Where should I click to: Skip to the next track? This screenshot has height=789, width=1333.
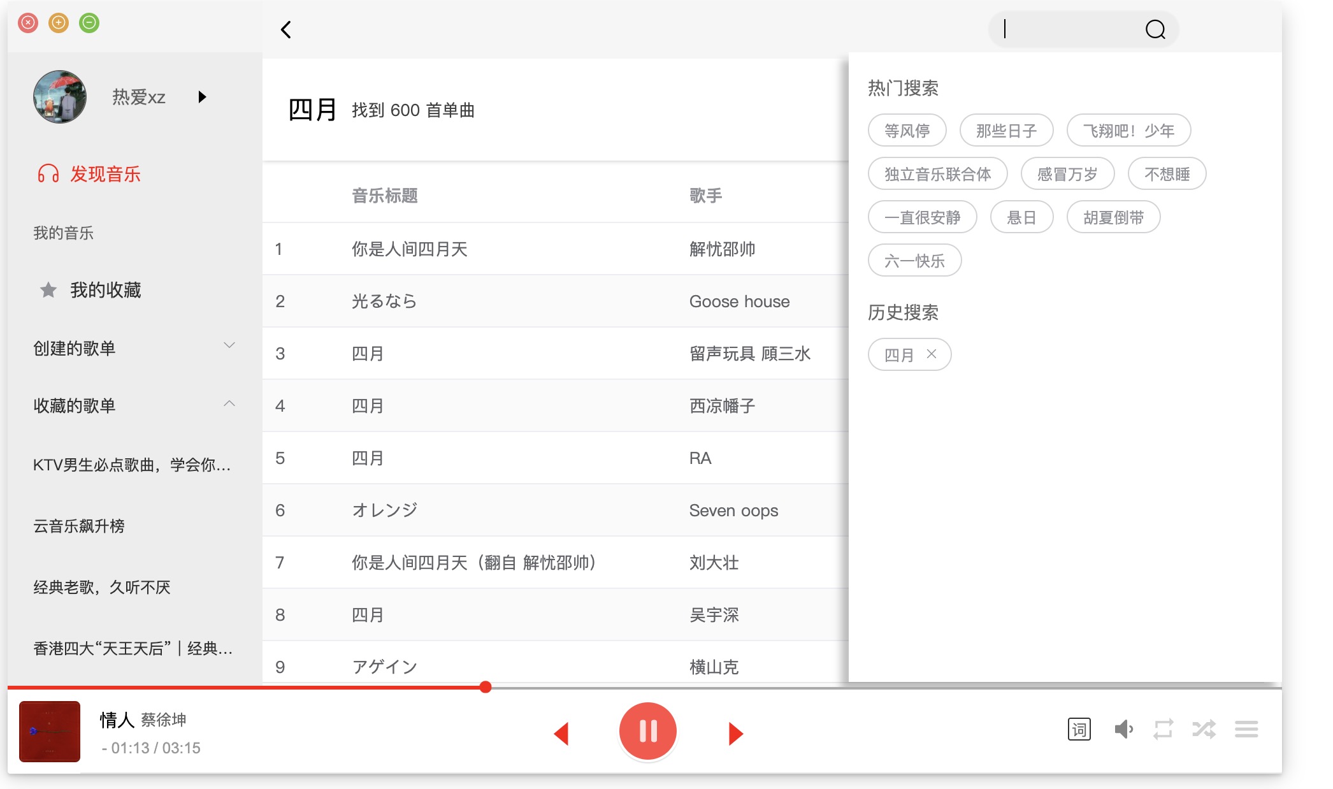coord(735,734)
